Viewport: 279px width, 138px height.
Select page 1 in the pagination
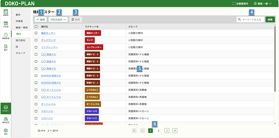[150, 131]
